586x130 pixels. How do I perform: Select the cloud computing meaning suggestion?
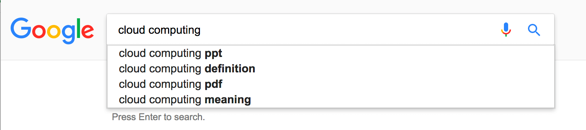click(x=331, y=100)
